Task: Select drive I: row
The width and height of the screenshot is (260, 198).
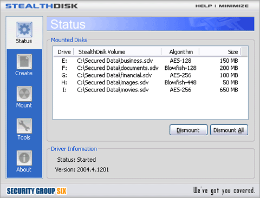Action: coord(150,90)
